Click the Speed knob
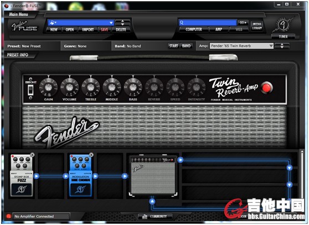The width and height of the screenshot is (309, 225). [x=175, y=87]
